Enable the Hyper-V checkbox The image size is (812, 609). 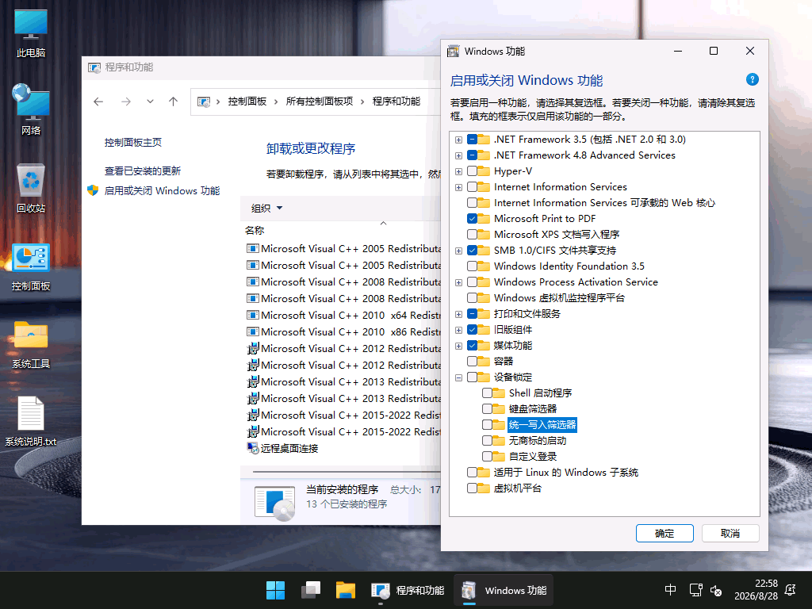coord(473,171)
